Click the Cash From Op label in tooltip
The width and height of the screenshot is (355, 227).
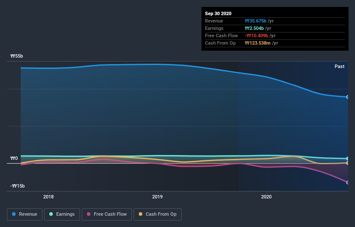220,43
